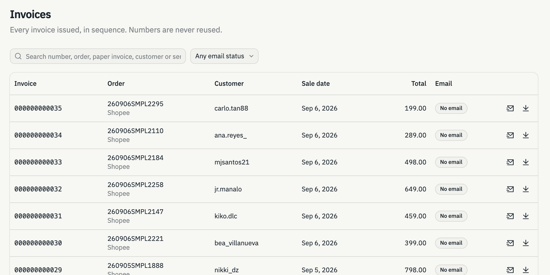Screen dimensions: 550x275
Task: Send email for invoice 000000000033
Action: click(x=510, y=162)
